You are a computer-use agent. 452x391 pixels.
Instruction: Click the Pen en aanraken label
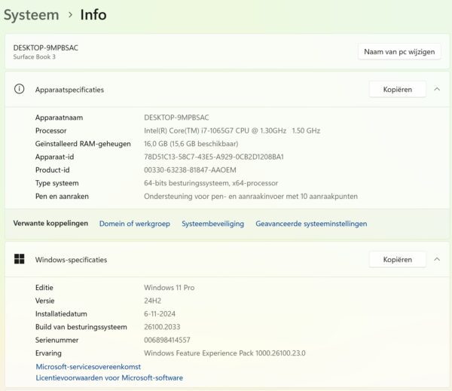(62, 197)
